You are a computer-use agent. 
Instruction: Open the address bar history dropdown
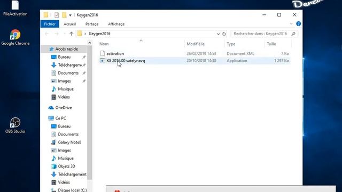point(218,34)
